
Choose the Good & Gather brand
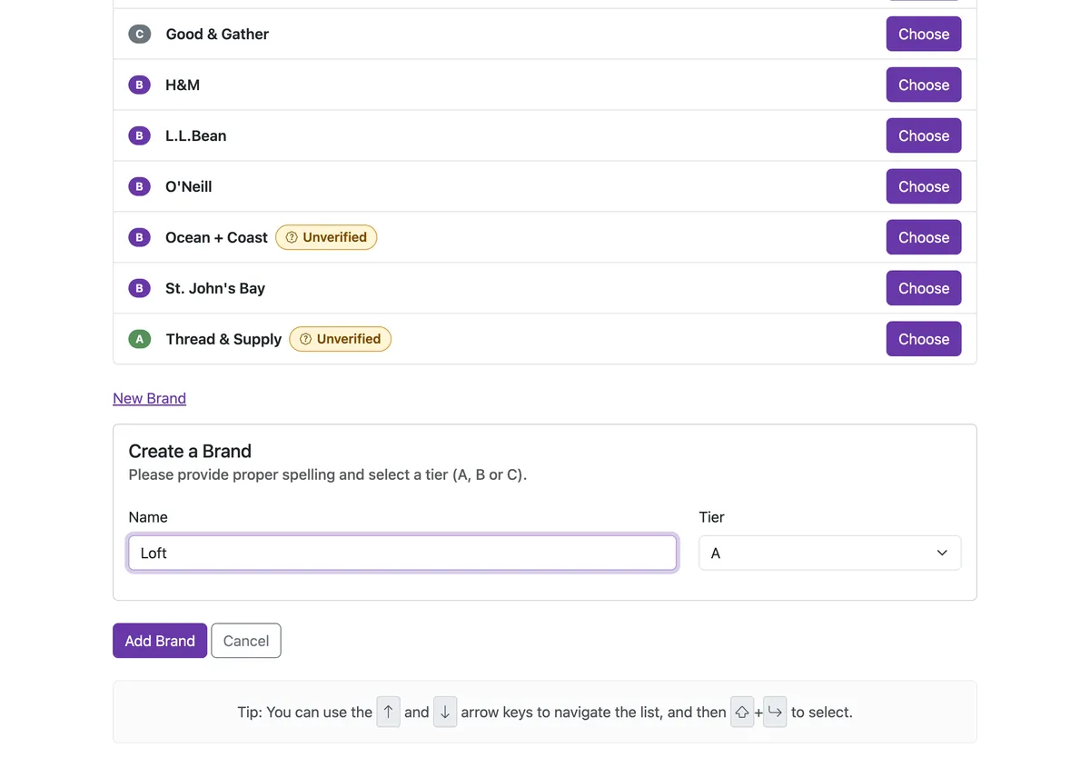tap(924, 34)
